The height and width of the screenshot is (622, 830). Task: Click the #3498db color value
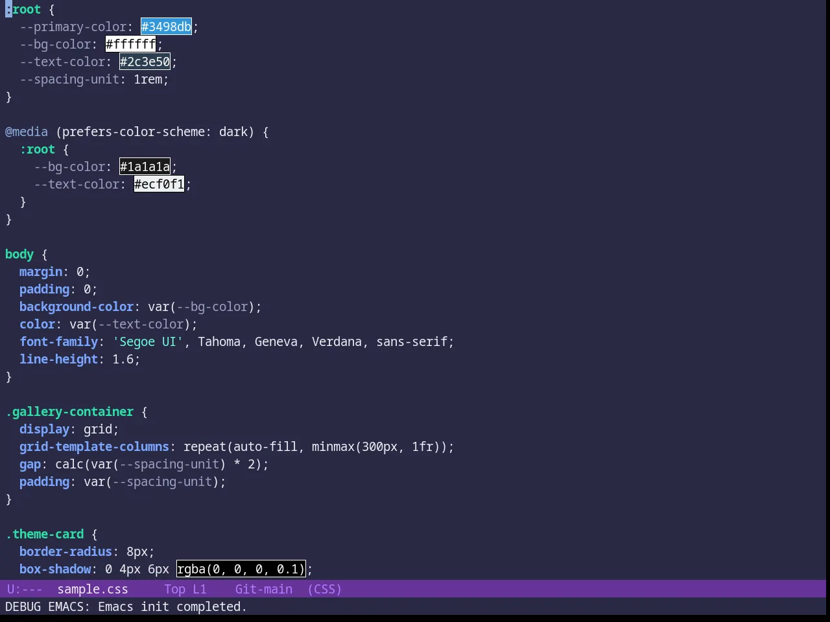point(166,27)
